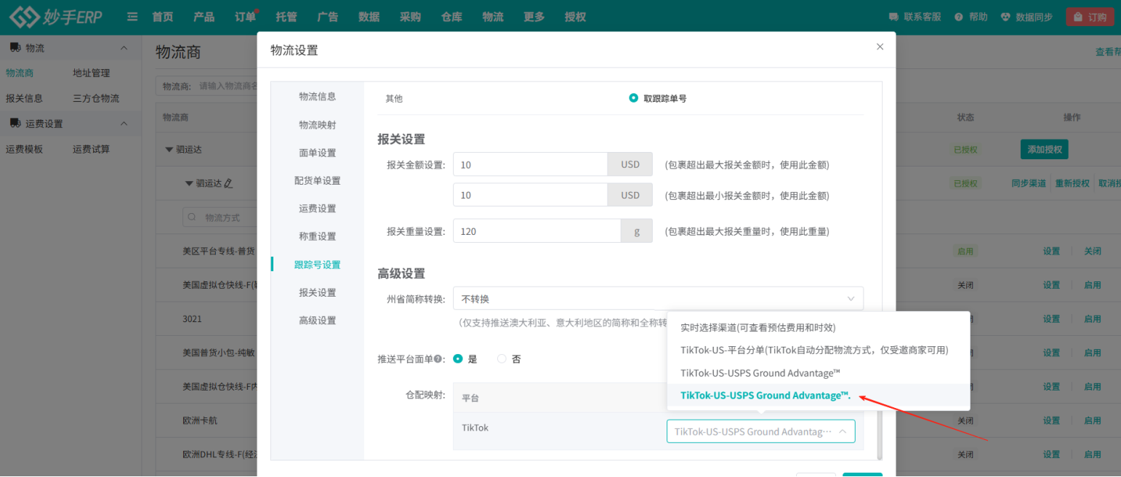The height and width of the screenshot is (477, 1121).
Task: Click the search magnifier icon in 物流方式 field
Action: click(193, 217)
